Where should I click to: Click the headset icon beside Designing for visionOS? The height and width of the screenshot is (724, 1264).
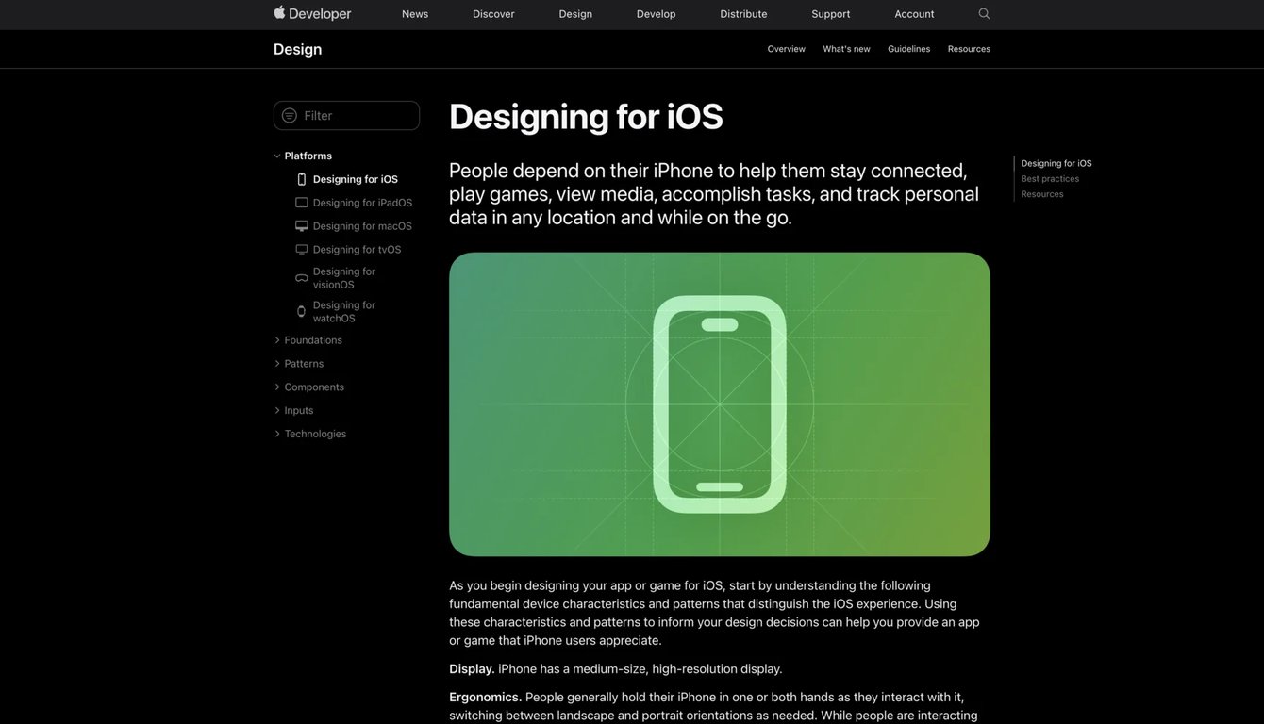point(302,278)
